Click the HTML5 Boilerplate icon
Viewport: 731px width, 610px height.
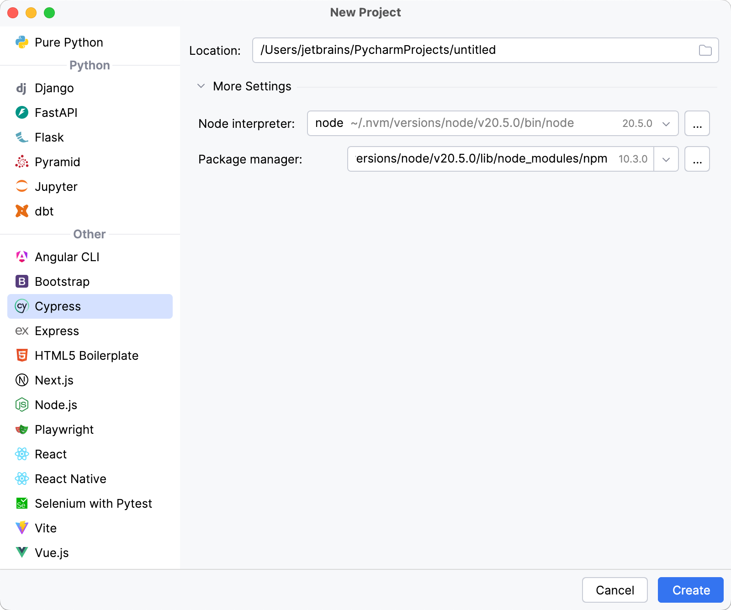21,355
